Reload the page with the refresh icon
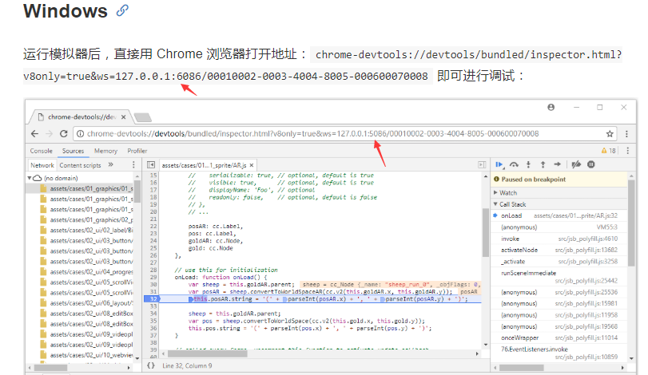Viewport: 648px width, 375px height. pyautogui.click(x=64, y=134)
